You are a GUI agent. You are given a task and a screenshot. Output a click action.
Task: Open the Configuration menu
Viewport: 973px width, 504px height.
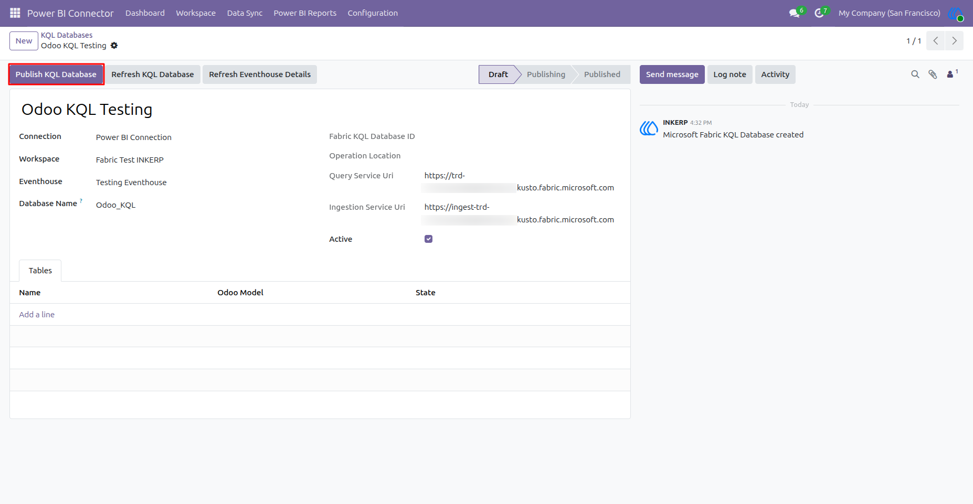coord(373,13)
